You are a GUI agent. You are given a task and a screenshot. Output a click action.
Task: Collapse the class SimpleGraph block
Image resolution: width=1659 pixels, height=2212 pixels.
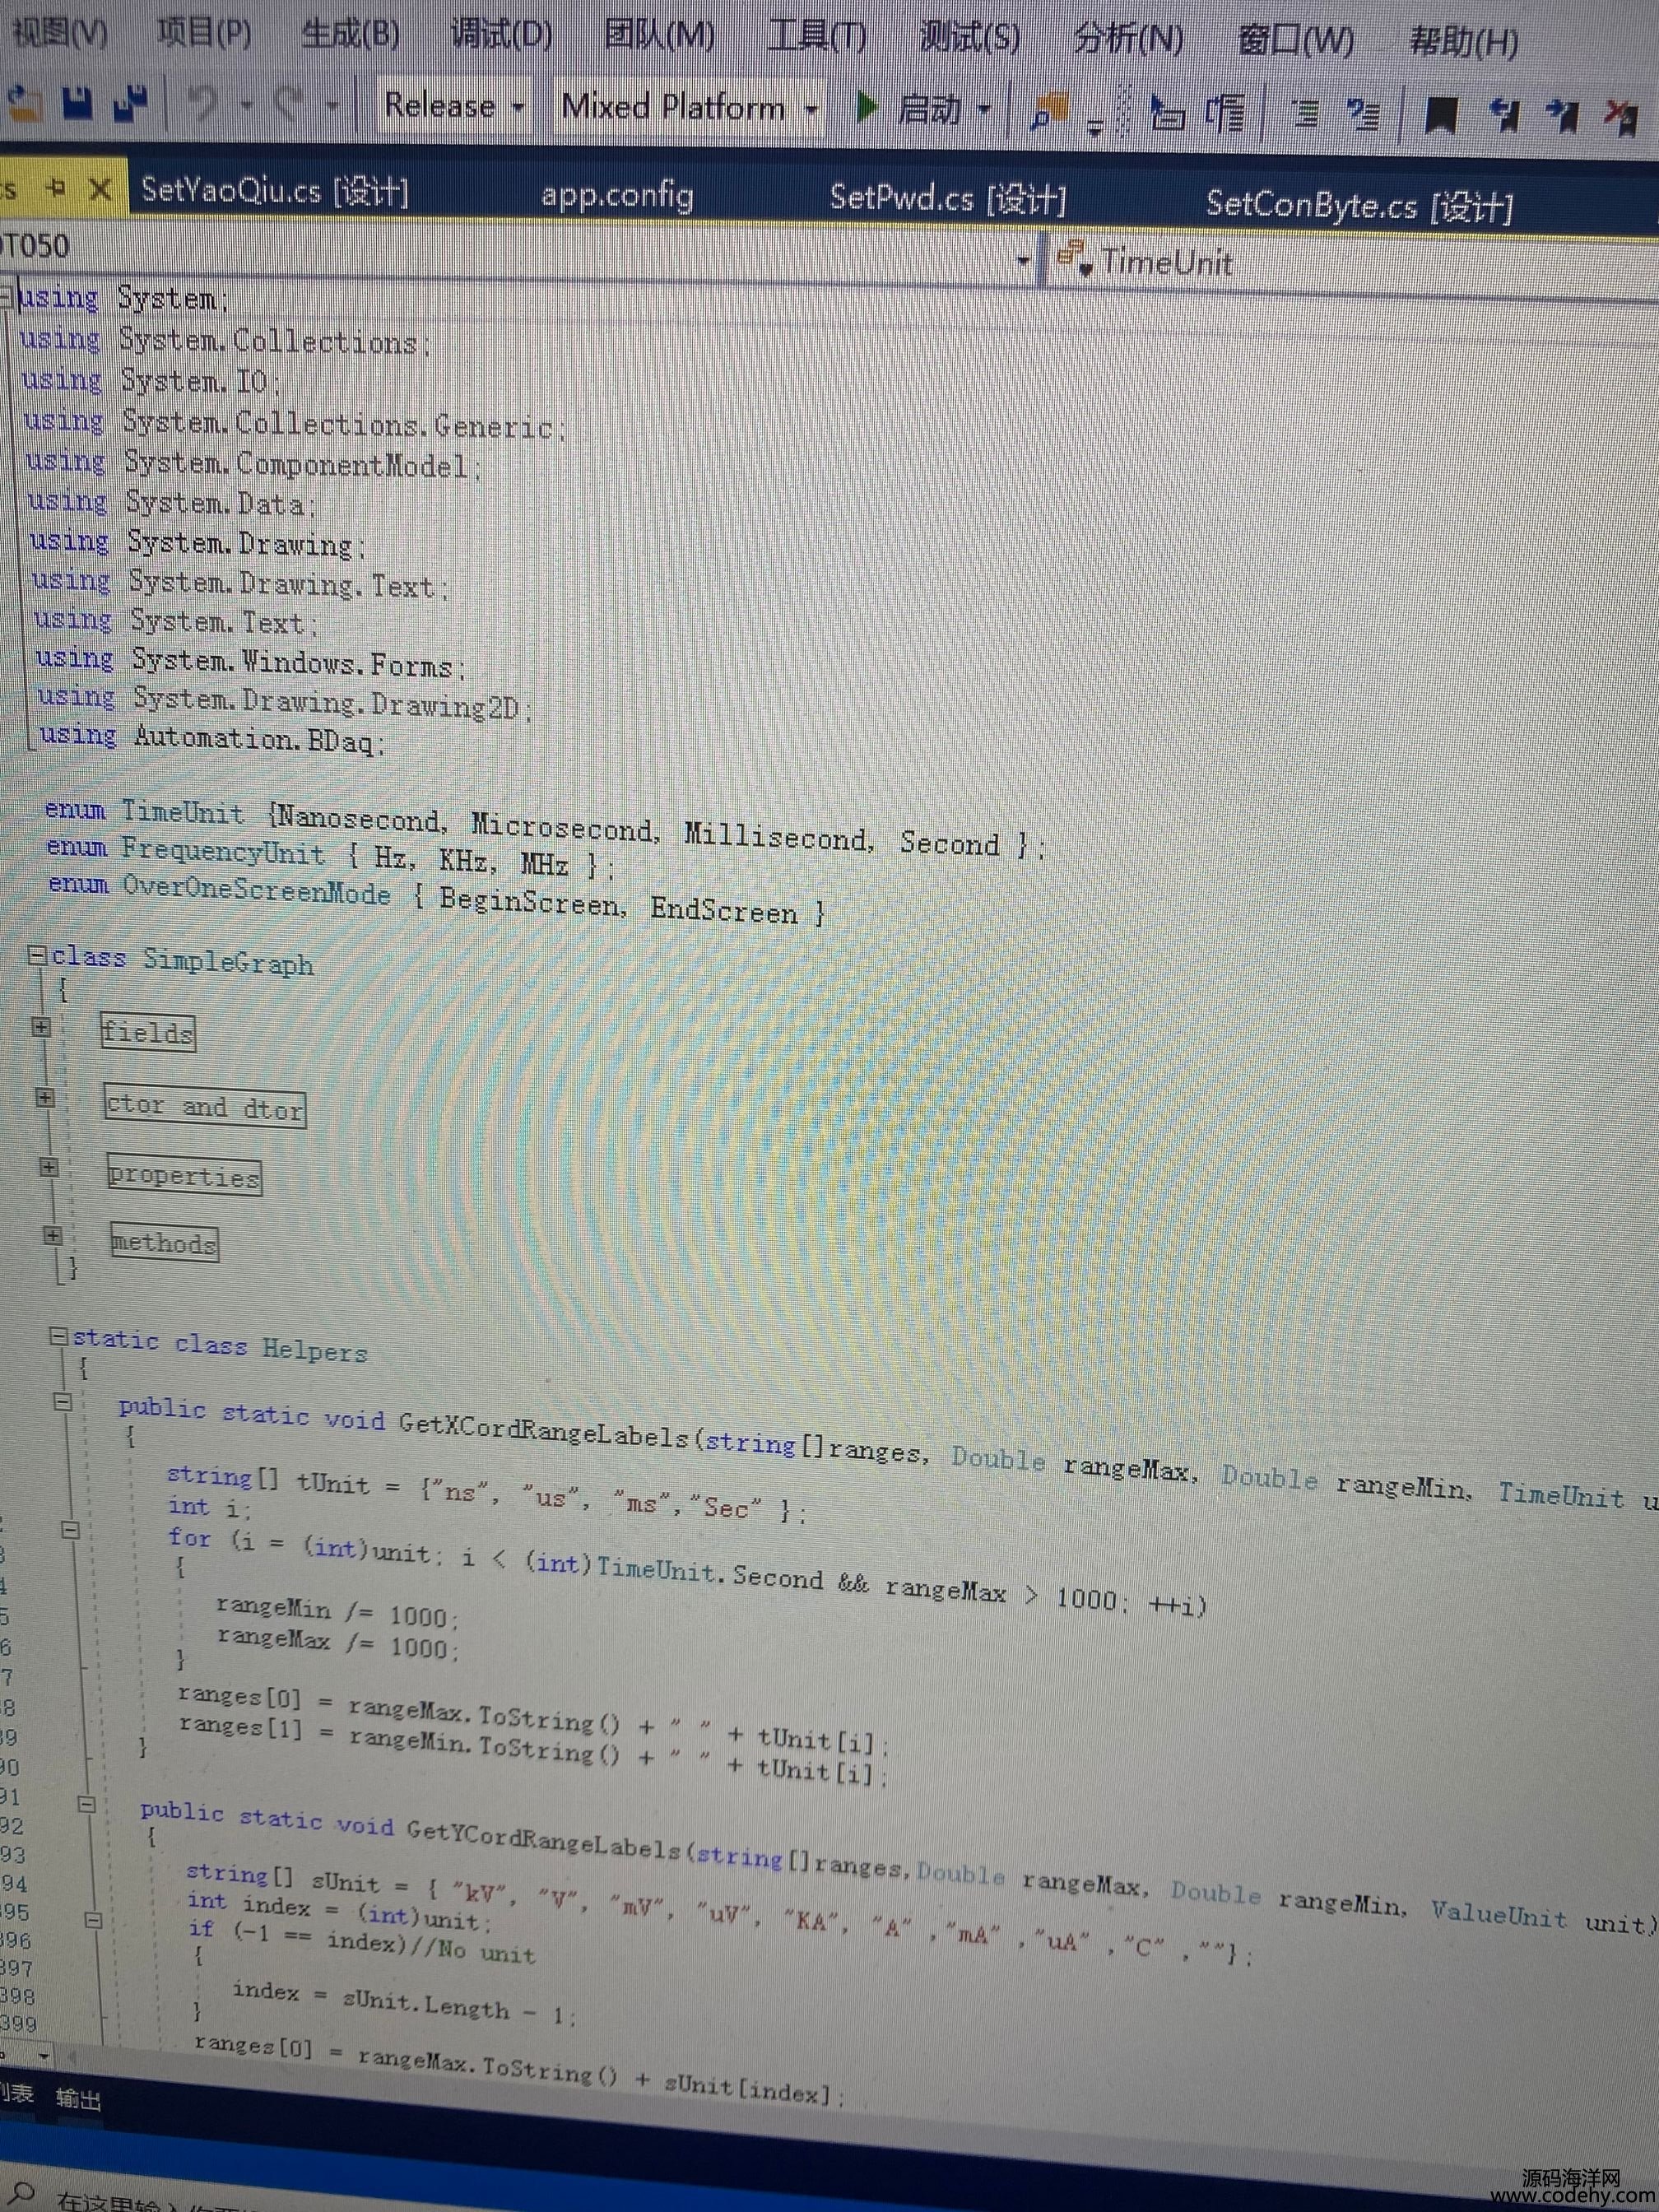[x=38, y=955]
